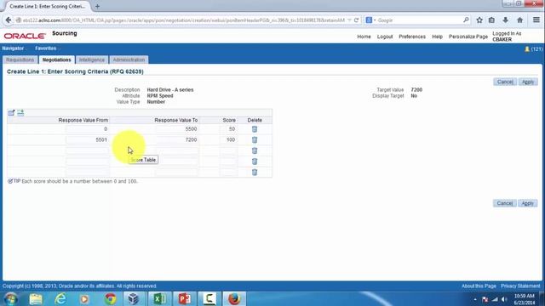Open the address bar history dropdown arrow
545x306 pixels.
click(349, 20)
